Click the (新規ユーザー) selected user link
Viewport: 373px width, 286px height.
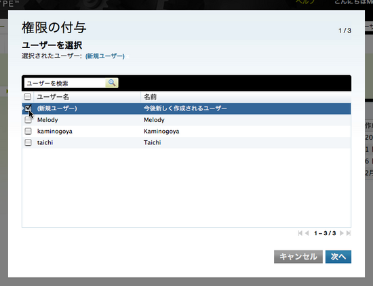tap(105, 56)
